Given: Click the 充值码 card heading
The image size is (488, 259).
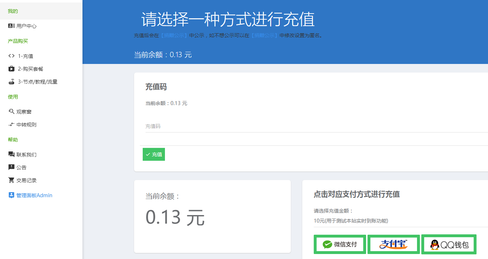Looking at the screenshot, I should pyautogui.click(x=156, y=87).
